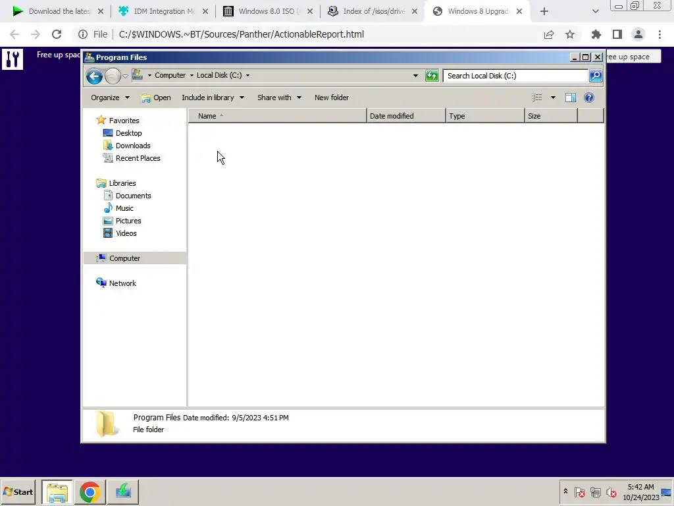Switch to the Windows 8.0 ISO tab

coord(269,11)
